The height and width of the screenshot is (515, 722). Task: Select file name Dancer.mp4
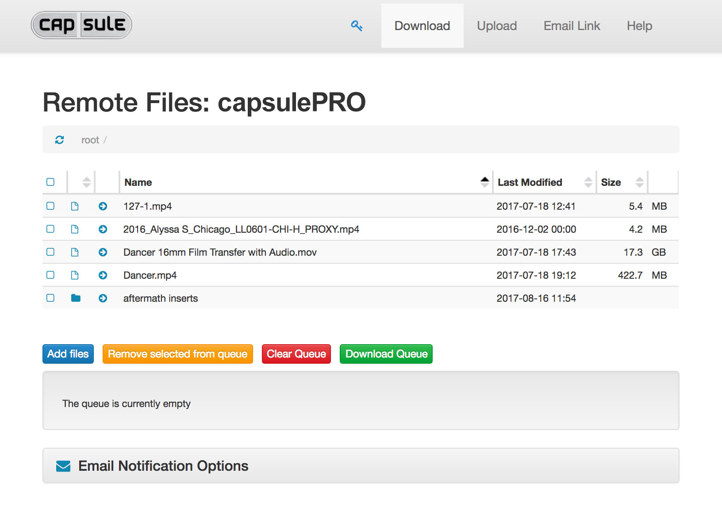click(x=150, y=275)
